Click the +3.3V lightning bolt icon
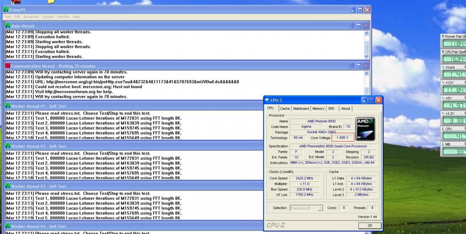 pyautogui.click(x=443, y=113)
